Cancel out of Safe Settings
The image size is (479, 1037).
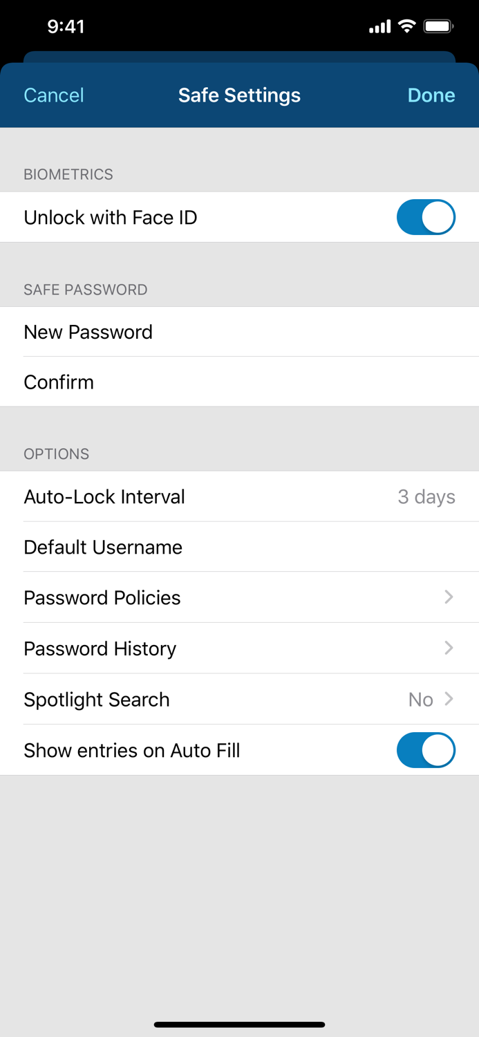pyautogui.click(x=53, y=95)
